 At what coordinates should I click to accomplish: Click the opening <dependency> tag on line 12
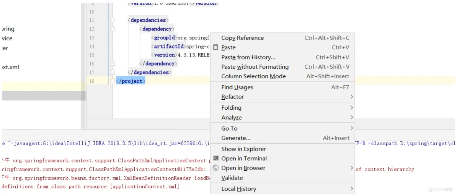(157, 29)
